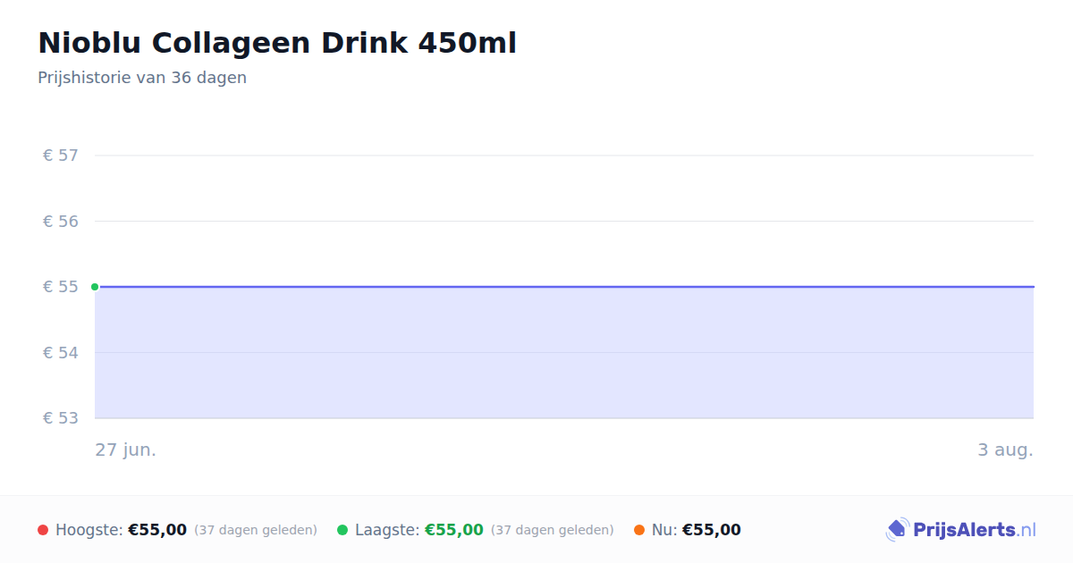
Task: Click the PrijsAlerts price tag logo icon
Action: (x=898, y=530)
